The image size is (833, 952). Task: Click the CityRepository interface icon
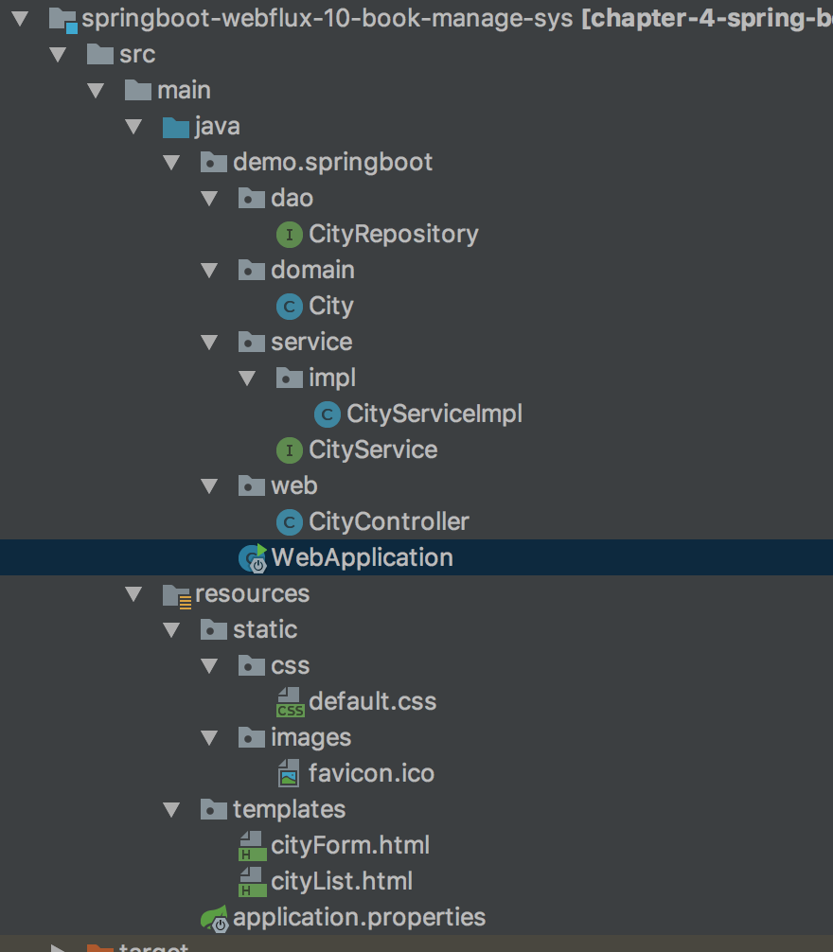(x=289, y=235)
